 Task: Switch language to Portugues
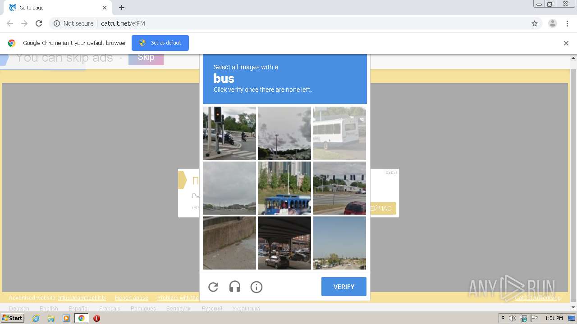point(143,309)
